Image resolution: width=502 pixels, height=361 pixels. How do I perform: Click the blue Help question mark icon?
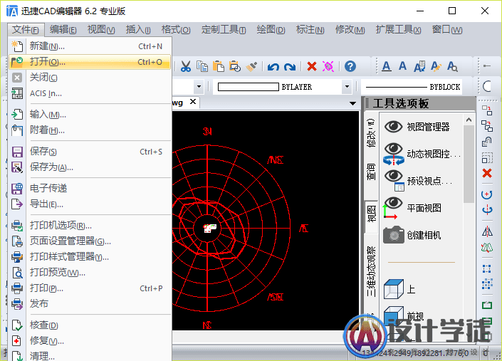tap(350, 66)
